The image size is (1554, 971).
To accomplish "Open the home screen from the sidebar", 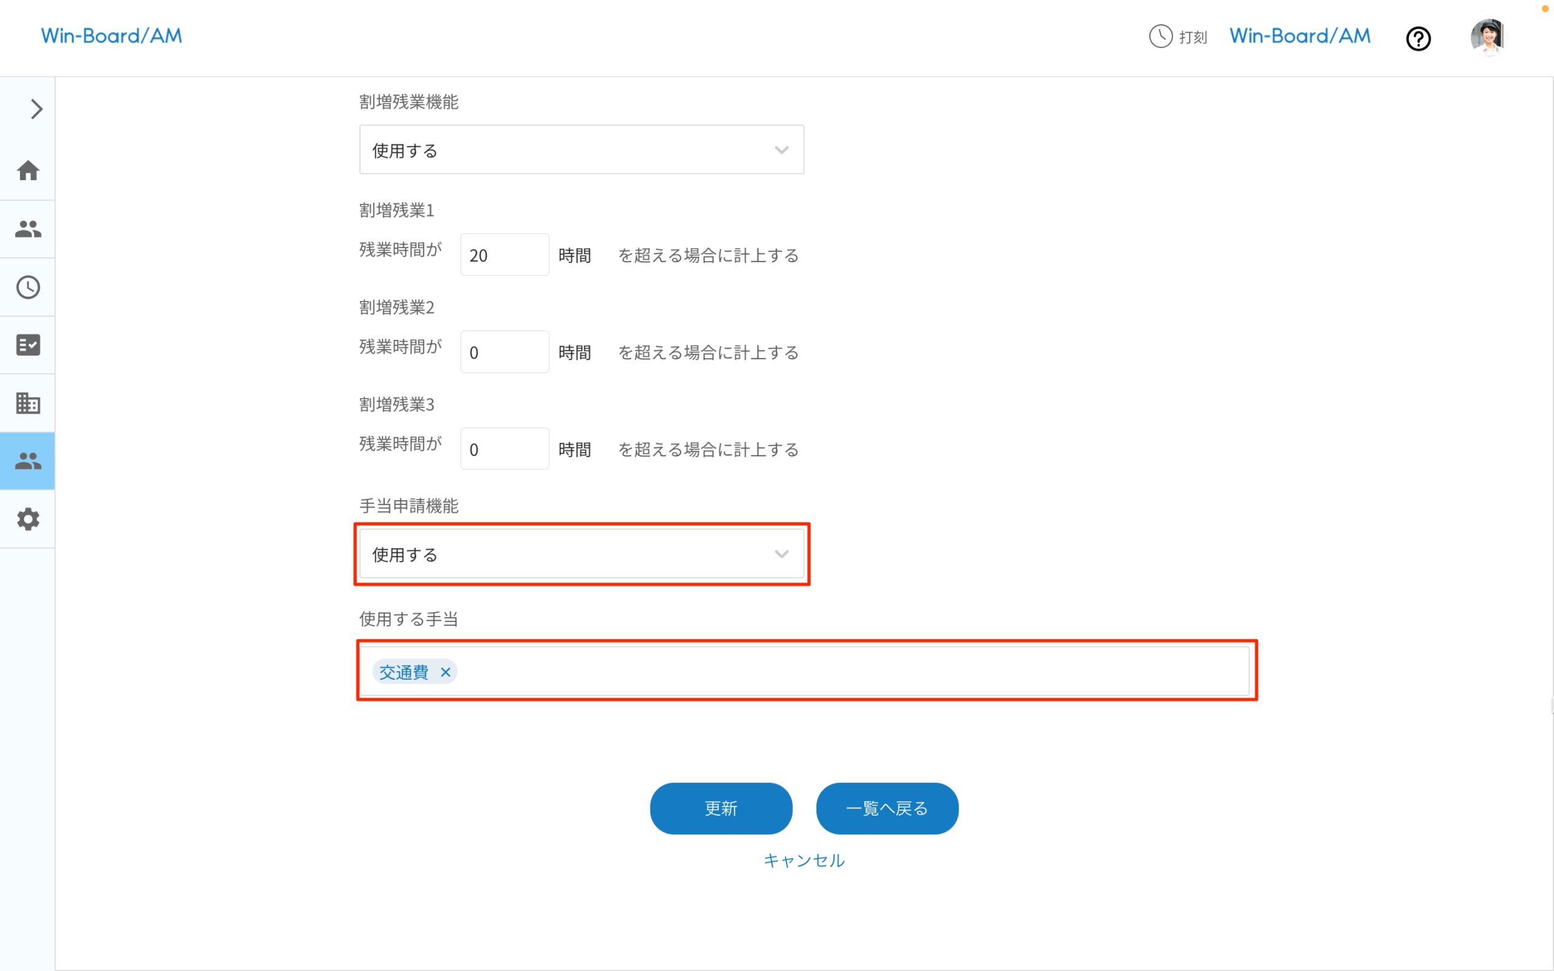I will [27, 172].
